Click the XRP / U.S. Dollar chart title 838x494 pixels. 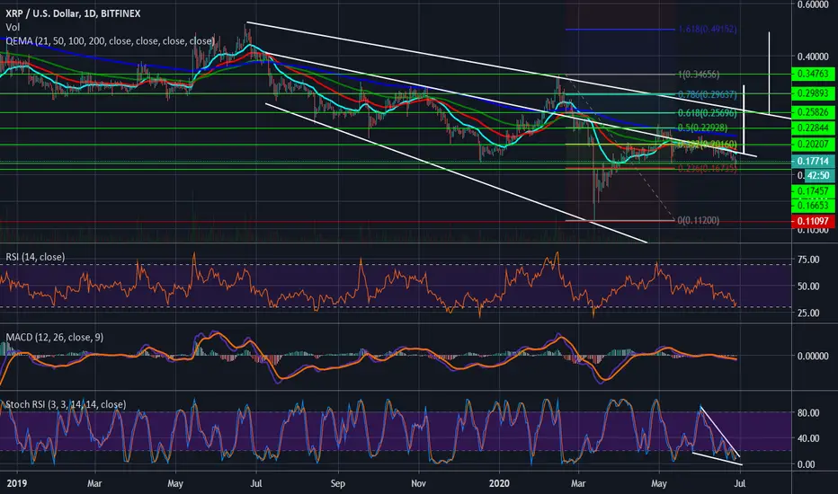click(x=73, y=13)
